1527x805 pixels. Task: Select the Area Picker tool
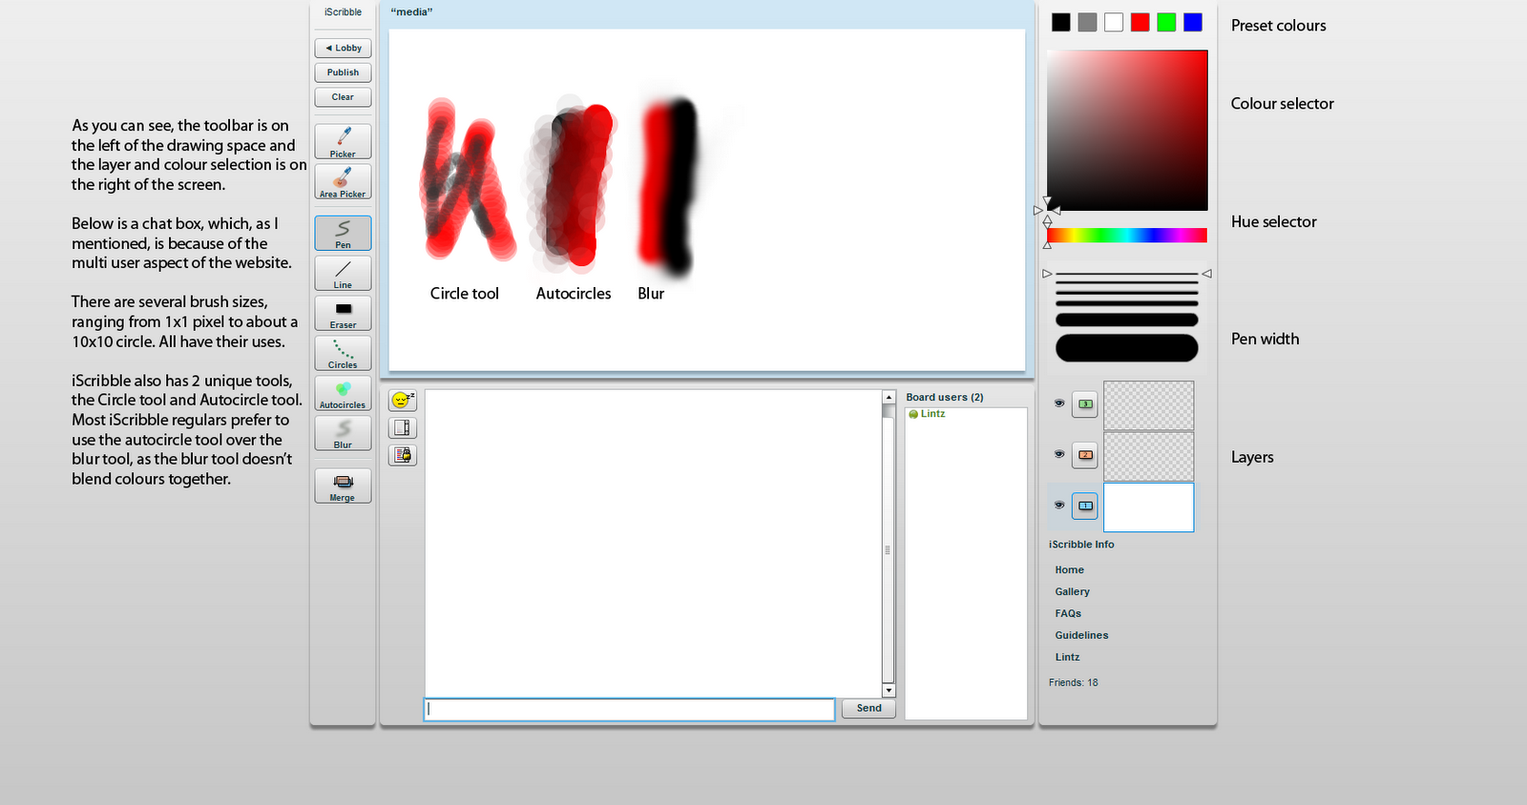click(x=343, y=181)
